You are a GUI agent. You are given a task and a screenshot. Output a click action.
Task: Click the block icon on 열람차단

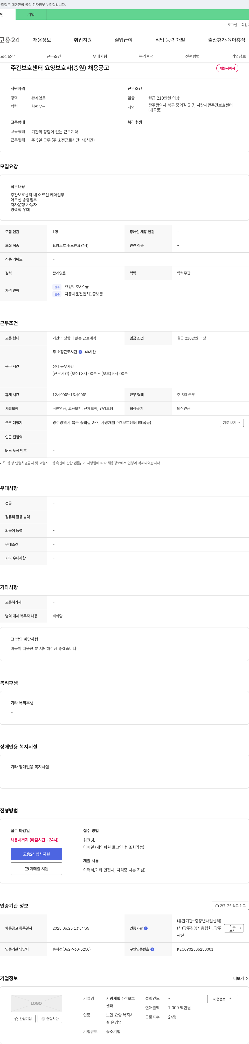click(x=43, y=1019)
